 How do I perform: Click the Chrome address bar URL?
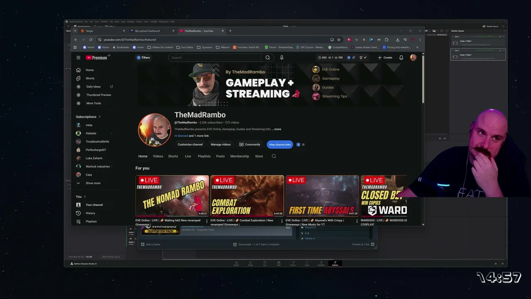pyautogui.click(x=130, y=39)
